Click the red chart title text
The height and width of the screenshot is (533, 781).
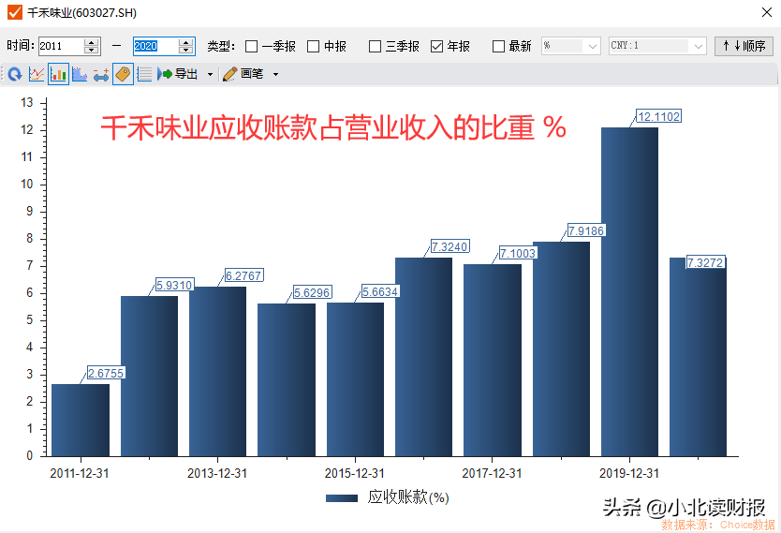(x=333, y=128)
